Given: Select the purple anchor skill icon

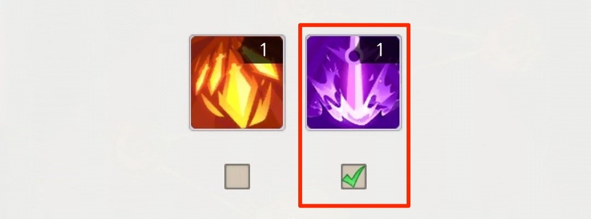Looking at the screenshot, I should point(353,83).
